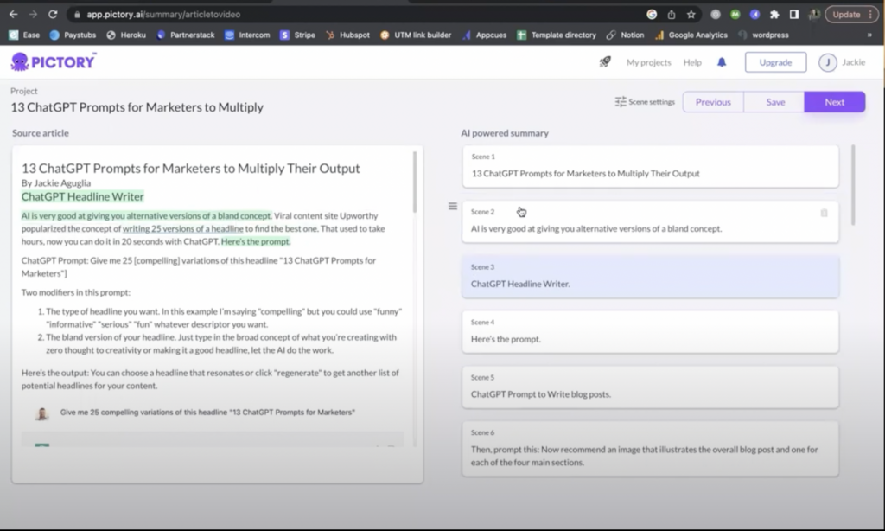Screen dimensions: 885x531
Task: Open Scene settings
Action: click(645, 102)
